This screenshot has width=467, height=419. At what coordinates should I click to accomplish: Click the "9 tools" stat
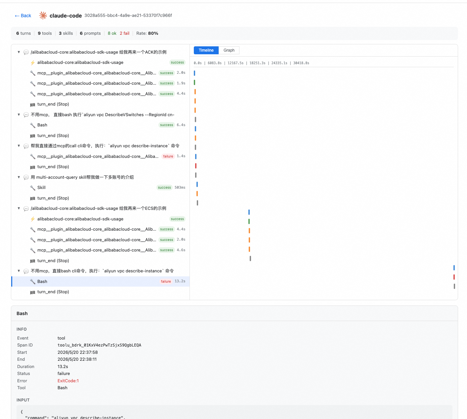[x=45, y=33]
